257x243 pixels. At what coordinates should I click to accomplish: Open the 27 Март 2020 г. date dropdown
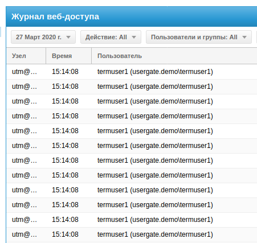coord(43,37)
